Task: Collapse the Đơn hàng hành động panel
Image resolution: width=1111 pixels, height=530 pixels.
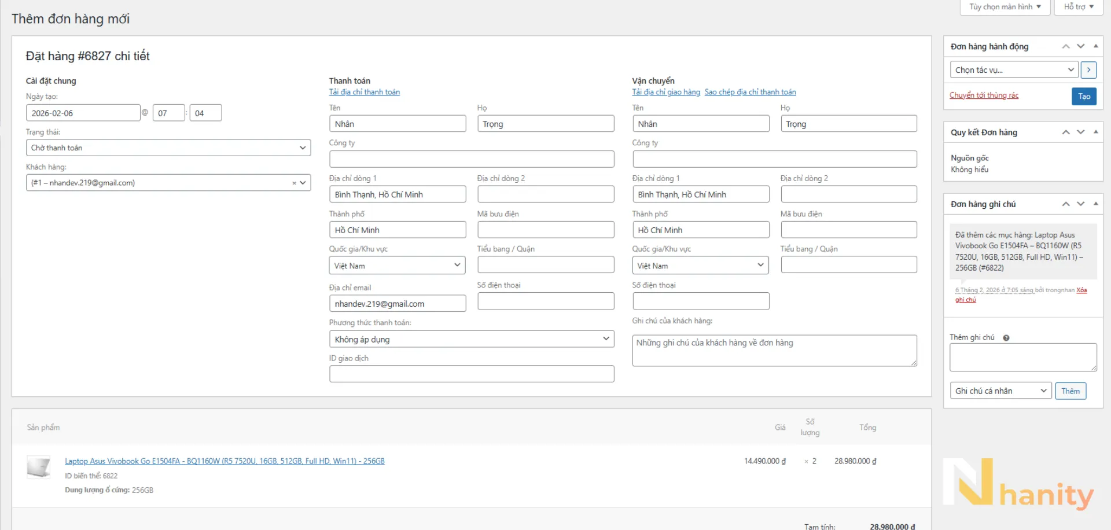Action: tap(1095, 46)
